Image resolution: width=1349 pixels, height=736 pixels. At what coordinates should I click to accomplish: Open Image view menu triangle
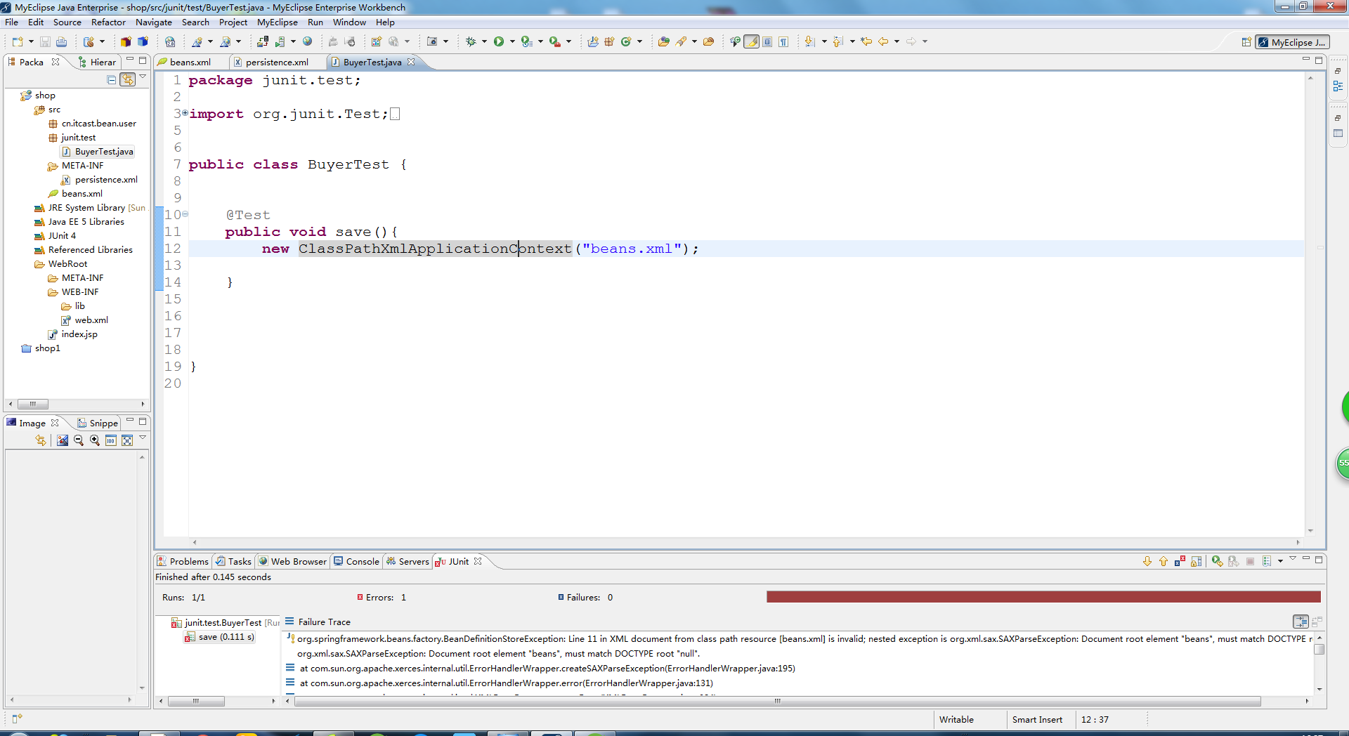click(143, 438)
